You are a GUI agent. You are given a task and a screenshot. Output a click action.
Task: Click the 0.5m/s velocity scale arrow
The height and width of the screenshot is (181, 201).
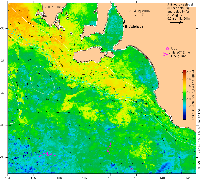(177, 22)
